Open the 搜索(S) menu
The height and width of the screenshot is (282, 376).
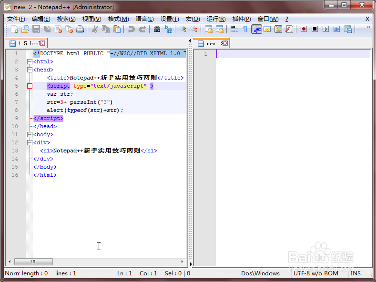[66, 19]
